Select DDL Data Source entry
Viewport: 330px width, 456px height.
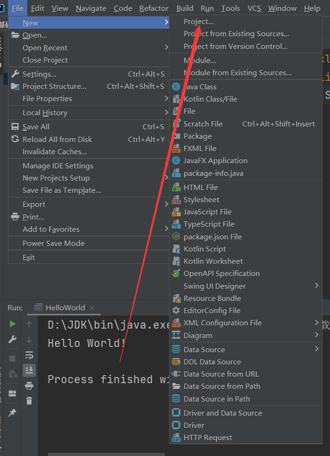click(x=246, y=362)
